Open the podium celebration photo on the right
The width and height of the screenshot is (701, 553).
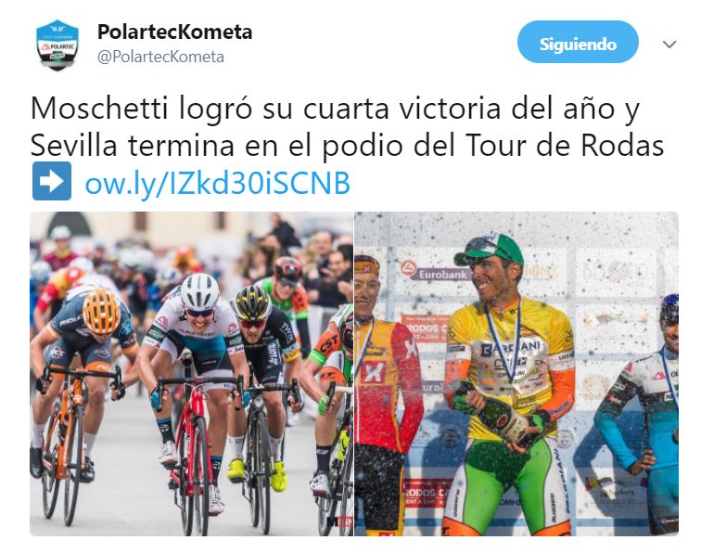tap(516, 374)
